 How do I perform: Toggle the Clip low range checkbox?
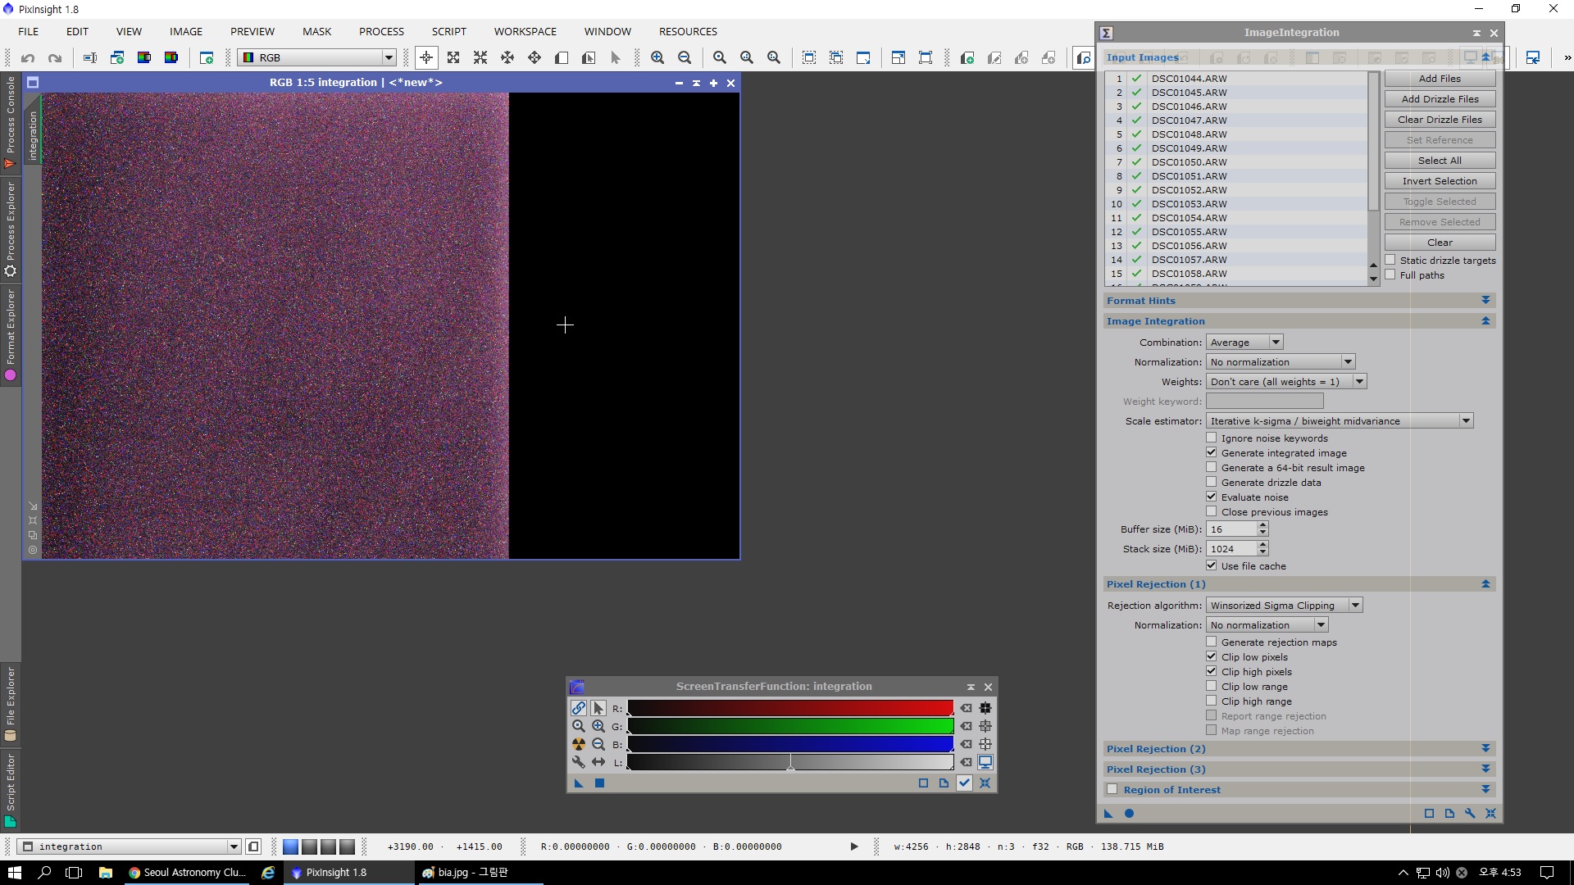click(x=1211, y=687)
